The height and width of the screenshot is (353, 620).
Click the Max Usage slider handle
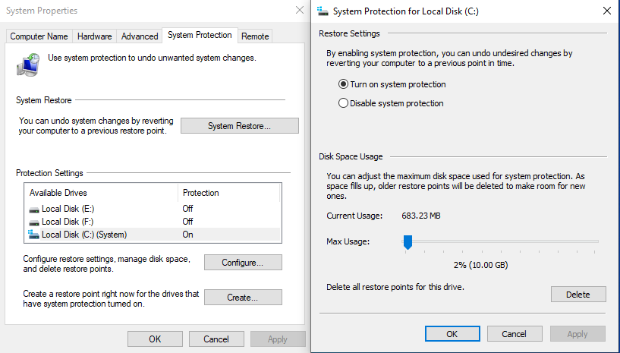click(408, 242)
